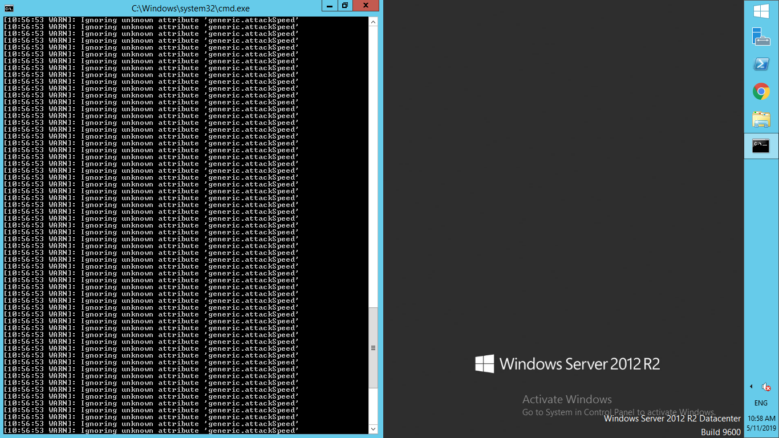Viewport: 779px width, 438px height.
Task: Open Windows PowerShell from the taskbar
Action: click(x=761, y=64)
